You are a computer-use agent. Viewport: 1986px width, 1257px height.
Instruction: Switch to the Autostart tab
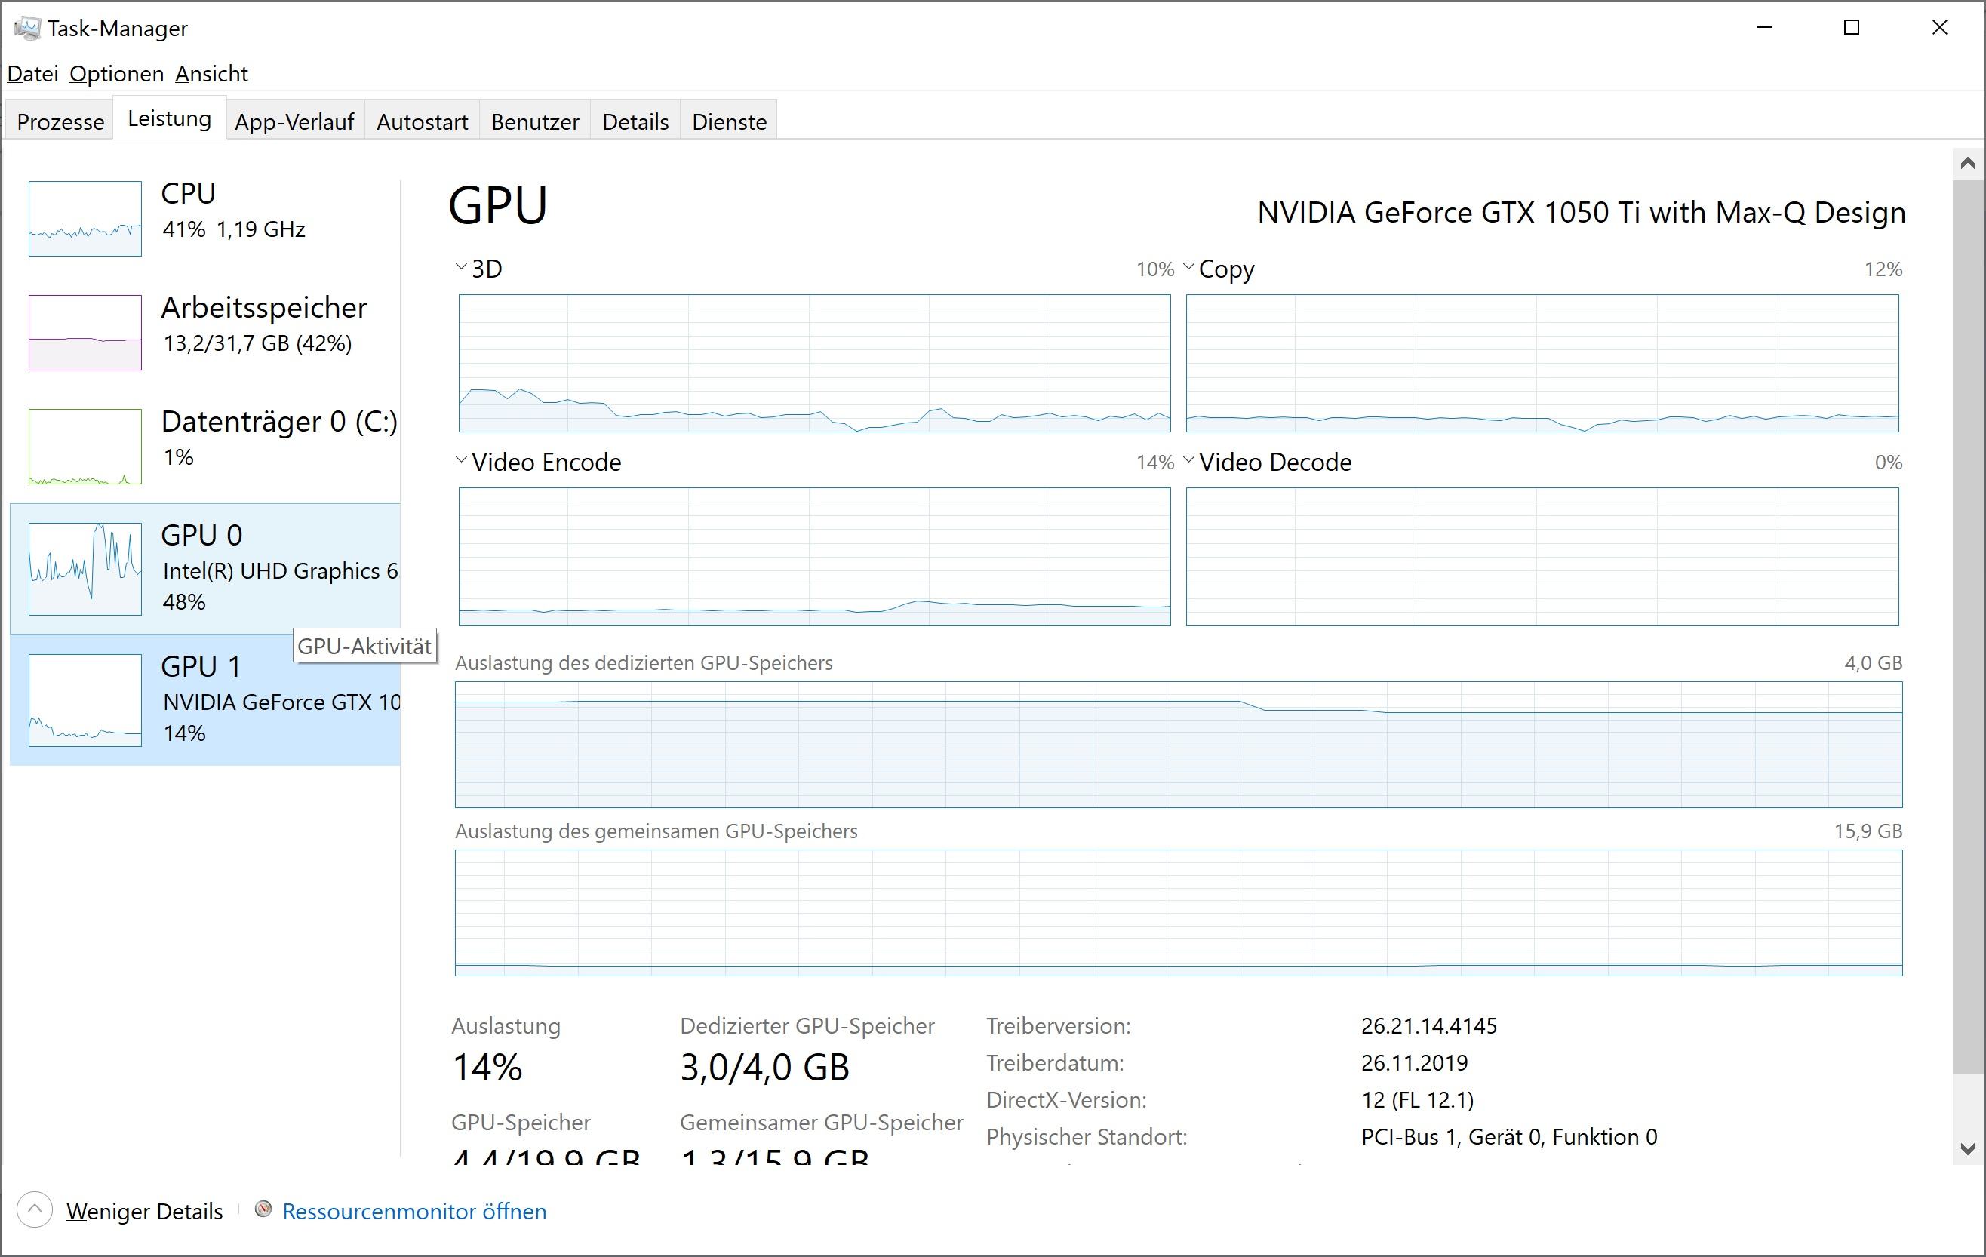pos(423,121)
